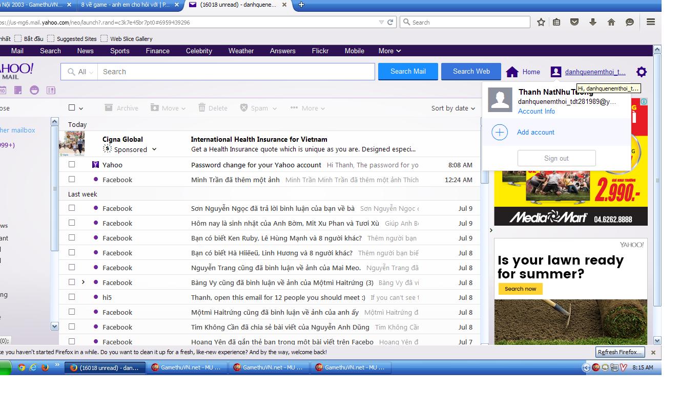
Task: Open Yahoo Mail settings gear
Action: (x=641, y=72)
